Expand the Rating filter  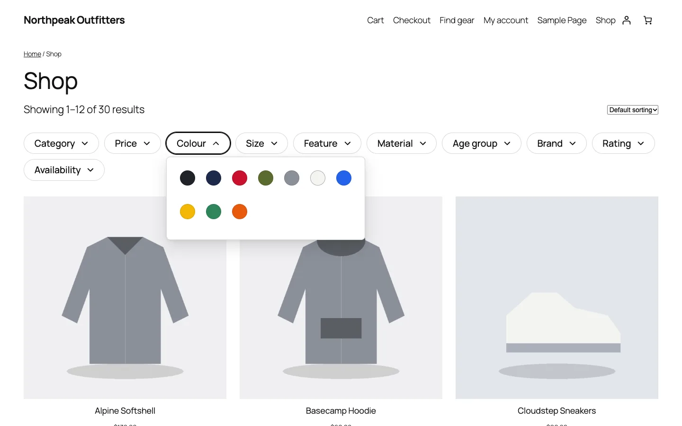623,143
